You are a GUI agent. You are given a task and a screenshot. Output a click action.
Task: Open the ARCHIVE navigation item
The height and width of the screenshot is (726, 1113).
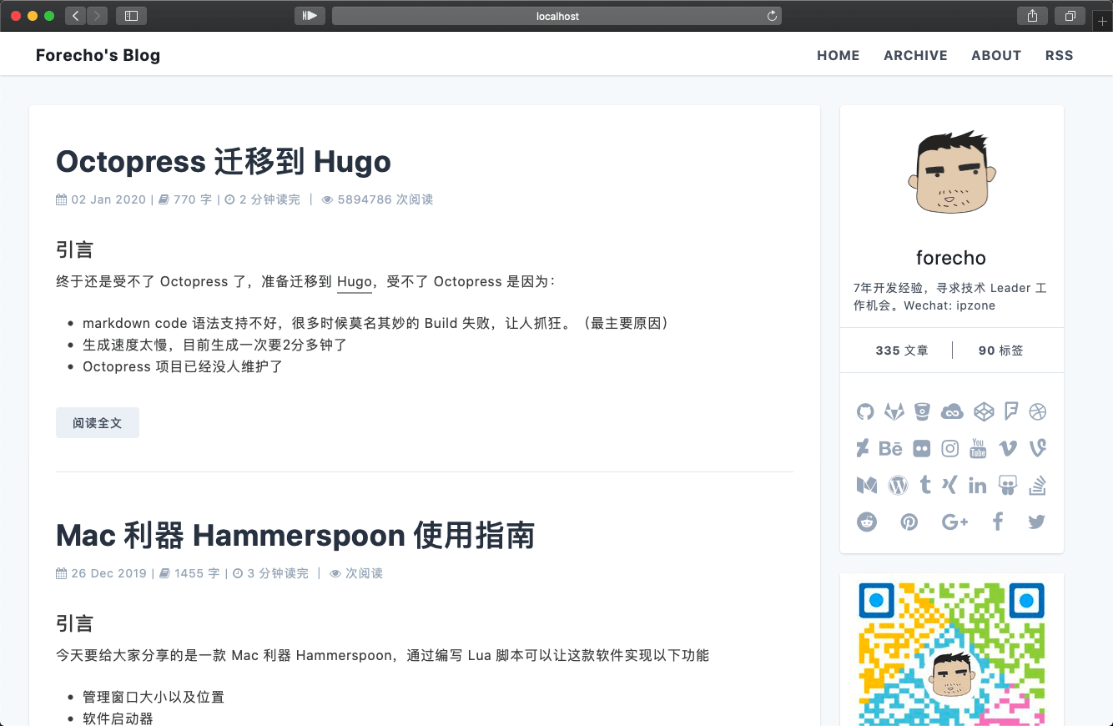915,55
